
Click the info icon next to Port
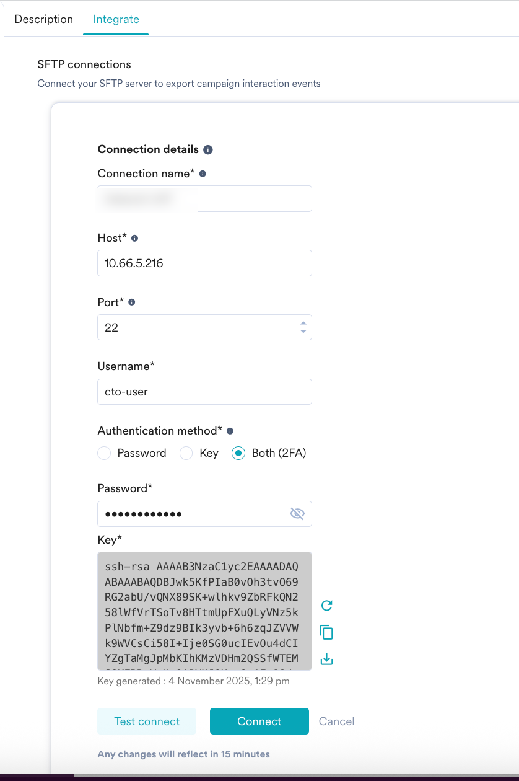131,302
